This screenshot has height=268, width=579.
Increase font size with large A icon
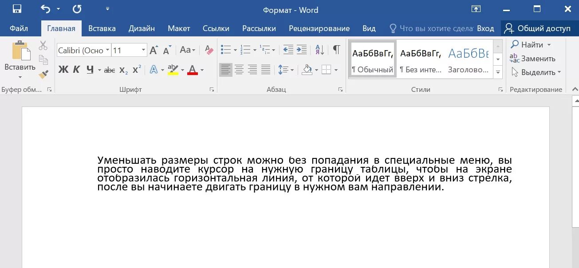[154, 50]
